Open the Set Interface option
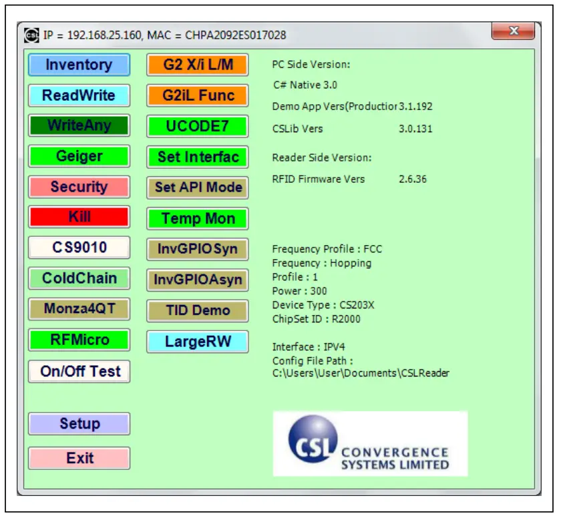 click(x=197, y=156)
